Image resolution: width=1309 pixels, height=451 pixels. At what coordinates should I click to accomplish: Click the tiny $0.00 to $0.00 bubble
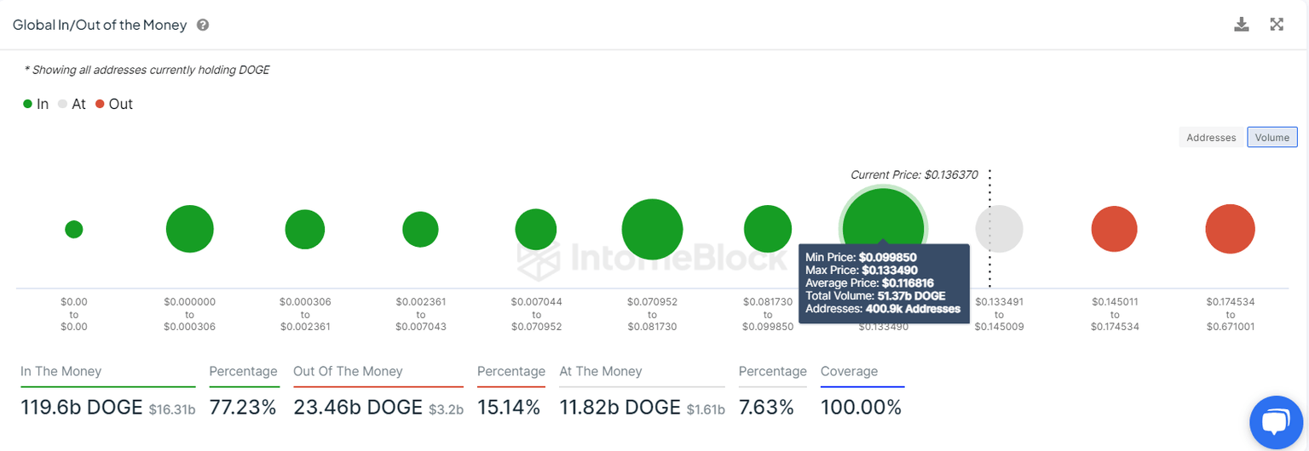point(74,229)
